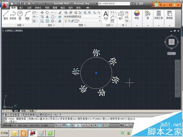
Task: Select the Circle (圆) tool
Action: coord(20,15)
